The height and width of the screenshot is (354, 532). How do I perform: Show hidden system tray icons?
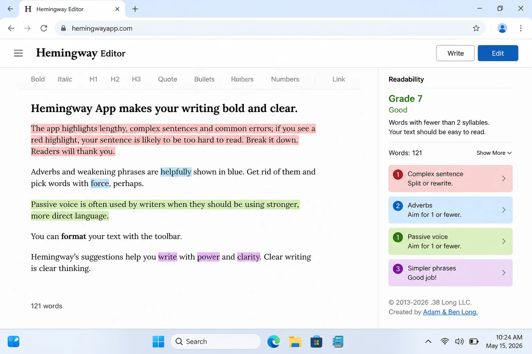(428, 342)
